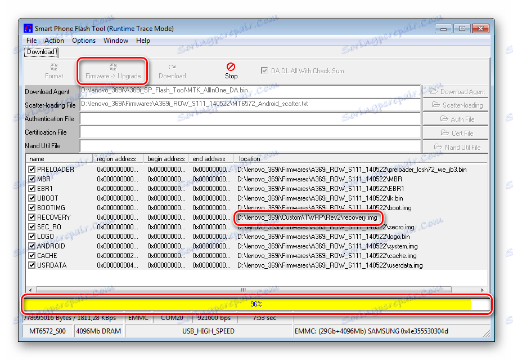513x360 pixels.
Task: Click the Download toolbar arrow icon
Action: click(x=172, y=67)
